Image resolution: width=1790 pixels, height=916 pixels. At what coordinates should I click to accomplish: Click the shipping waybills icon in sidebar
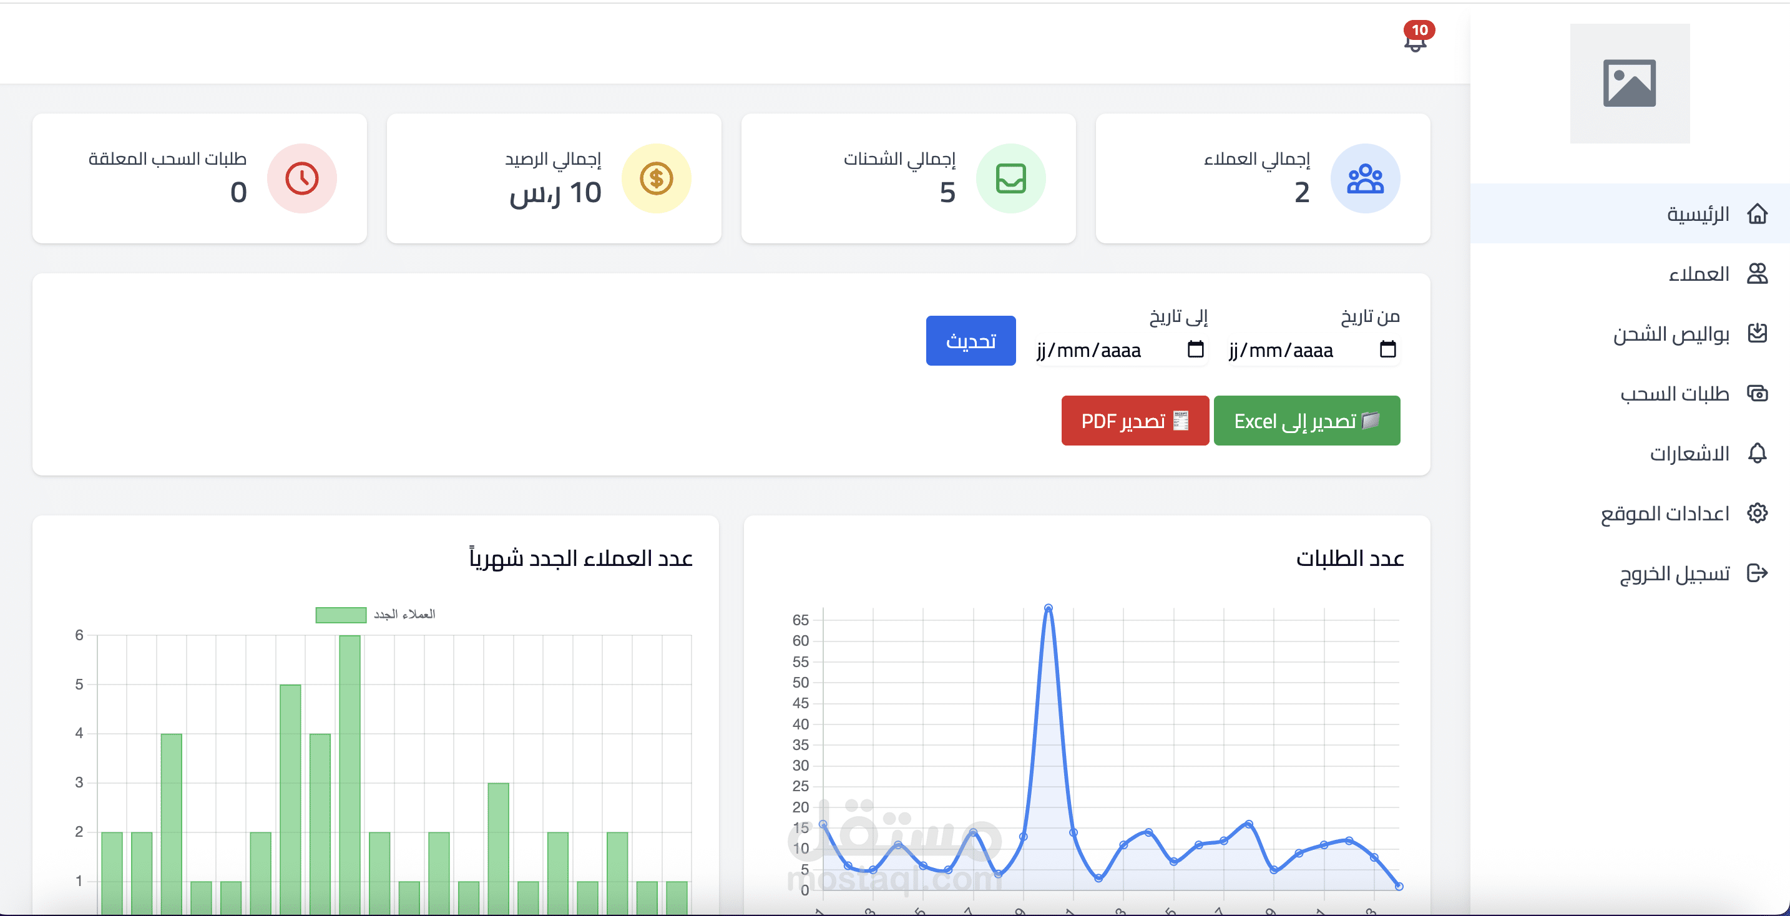coord(1757,333)
